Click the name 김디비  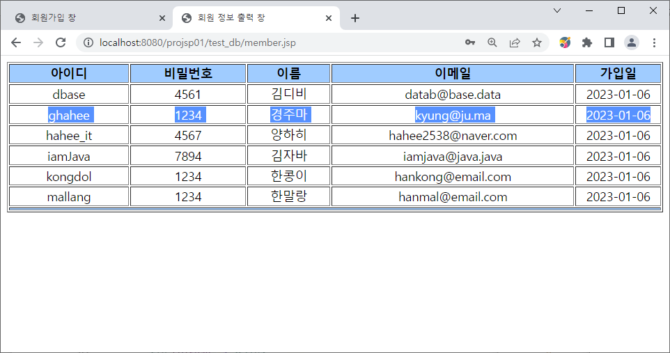pyautogui.click(x=289, y=94)
